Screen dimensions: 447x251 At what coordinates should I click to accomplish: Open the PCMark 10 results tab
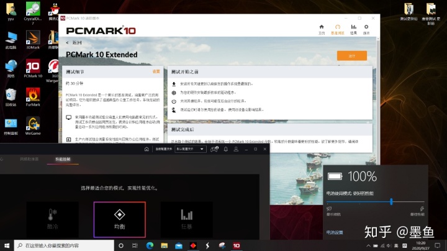pos(353,29)
